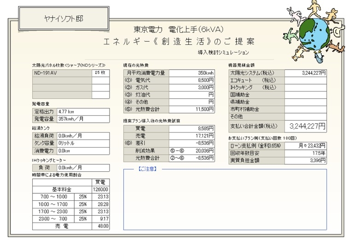Click the 給湯タンク section label
The width and height of the screenshot is (349, 241).
tap(41, 128)
